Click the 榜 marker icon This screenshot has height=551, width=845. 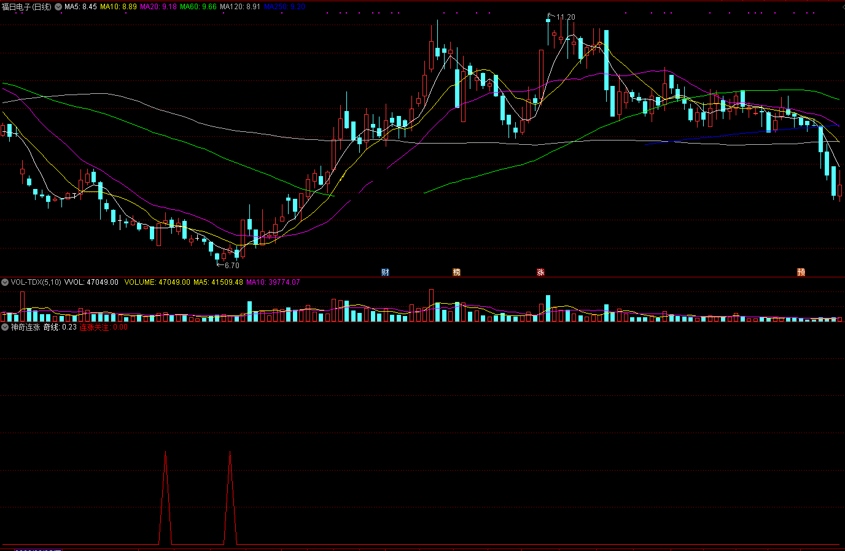tap(456, 272)
